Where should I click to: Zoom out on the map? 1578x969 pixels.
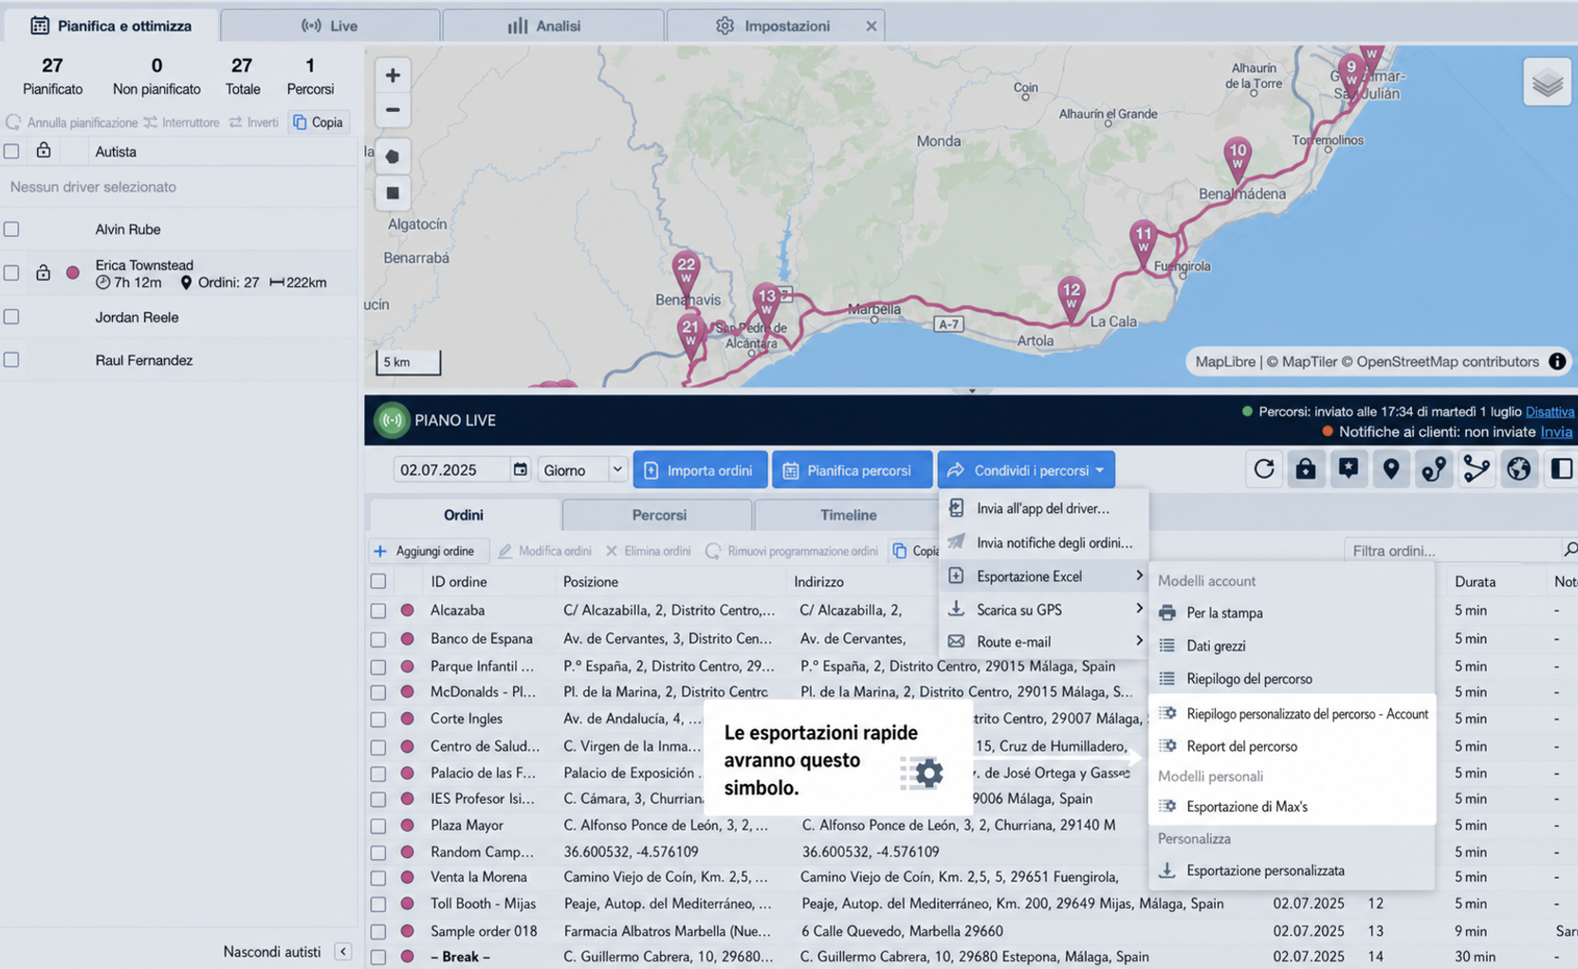[x=393, y=110]
